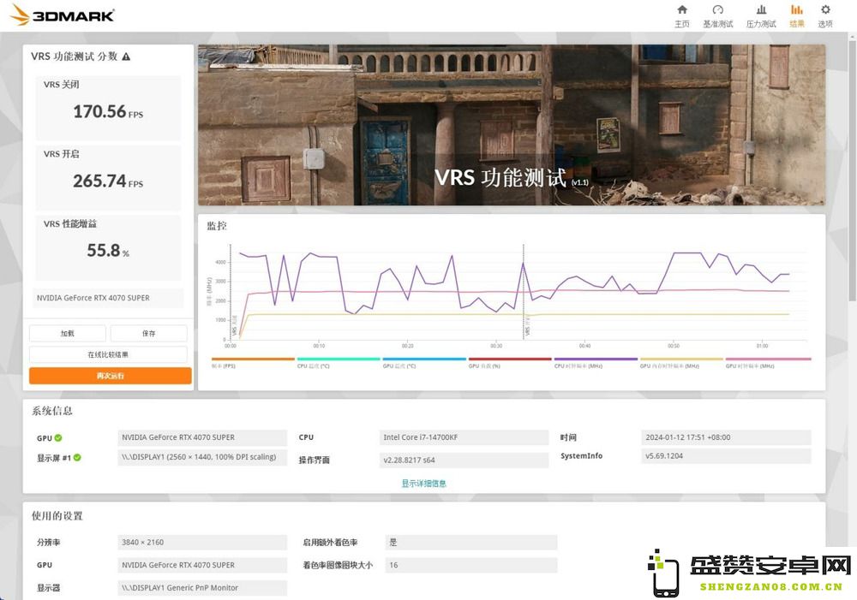The image size is (857, 600).
Task: Go to the 主页 home icon
Action: coord(681,15)
